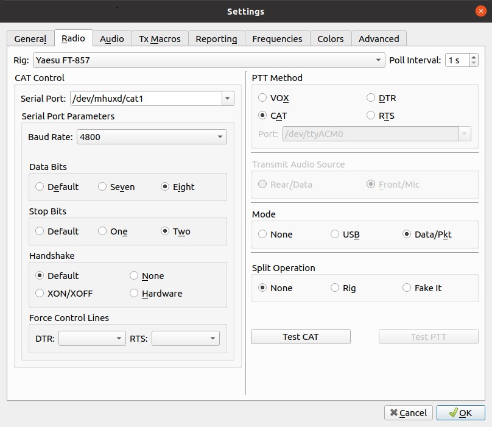
Task: Open the Advanced tab
Action: tap(379, 38)
